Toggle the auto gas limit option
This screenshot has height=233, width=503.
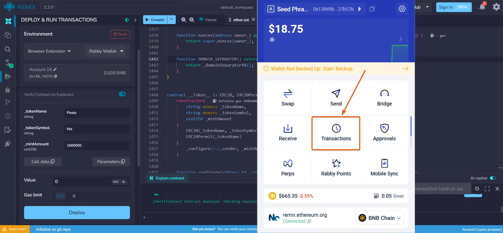(60, 196)
